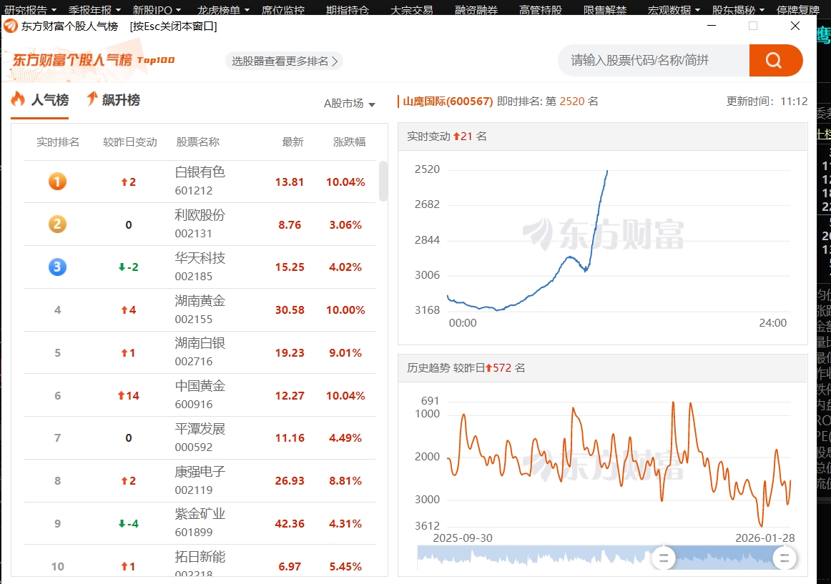Screen dimensions: 831x584
Task: Click the 42.36 latest price for 紫金矿业
Action: tap(290, 523)
